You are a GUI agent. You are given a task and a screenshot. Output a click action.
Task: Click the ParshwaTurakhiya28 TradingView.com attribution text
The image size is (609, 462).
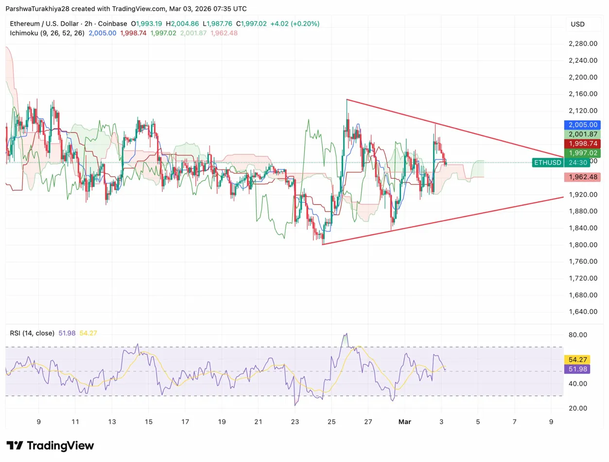coord(126,9)
